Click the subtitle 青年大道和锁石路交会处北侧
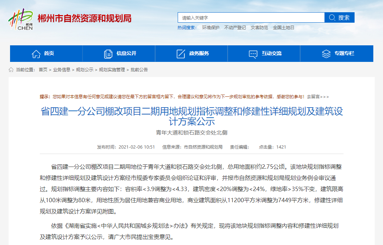Image resolution: width=383 pixels, height=245 pixels. click(x=192, y=133)
